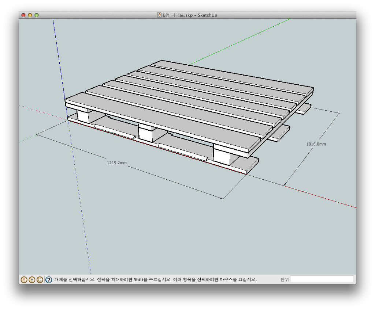Show the Instructor using question mark icon
The width and height of the screenshot is (375, 310).
coord(49,280)
